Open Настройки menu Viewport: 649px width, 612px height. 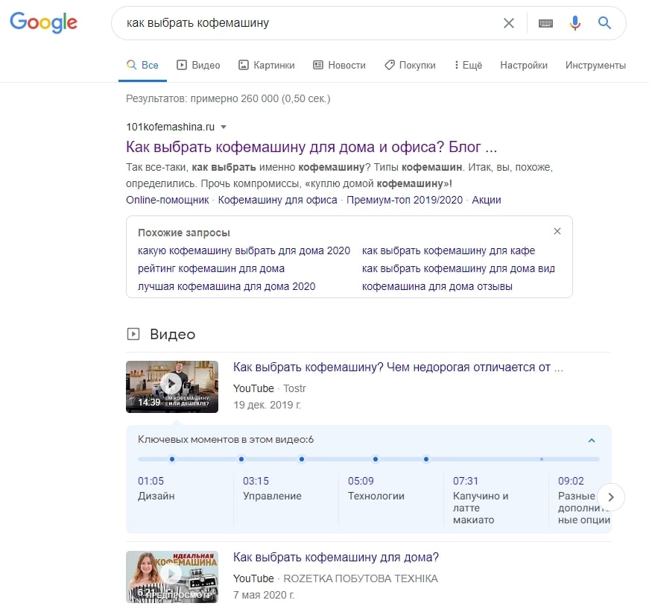tap(524, 65)
